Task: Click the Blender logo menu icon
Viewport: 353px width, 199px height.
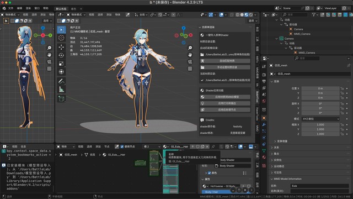Action: pos(4,8)
